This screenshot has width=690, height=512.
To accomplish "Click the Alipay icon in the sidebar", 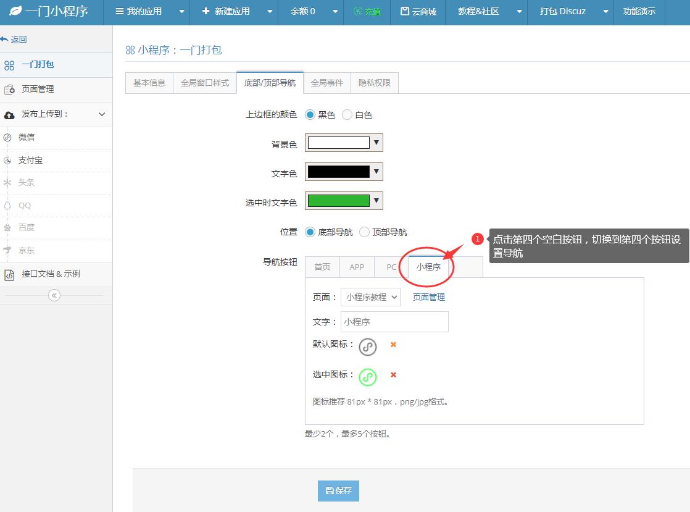I will [7, 161].
